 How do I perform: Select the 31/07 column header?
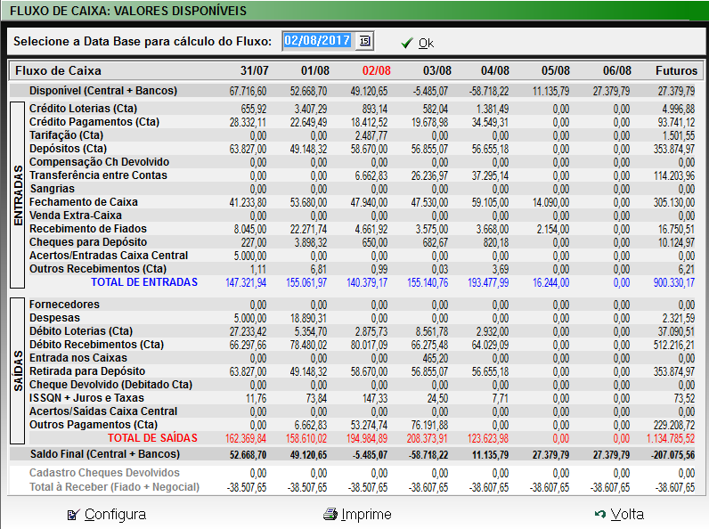[x=255, y=71]
